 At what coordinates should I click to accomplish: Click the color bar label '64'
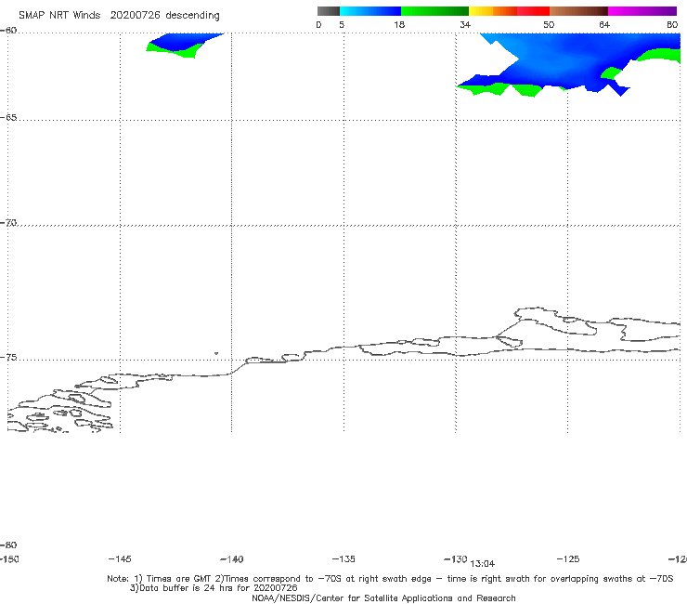coord(604,24)
